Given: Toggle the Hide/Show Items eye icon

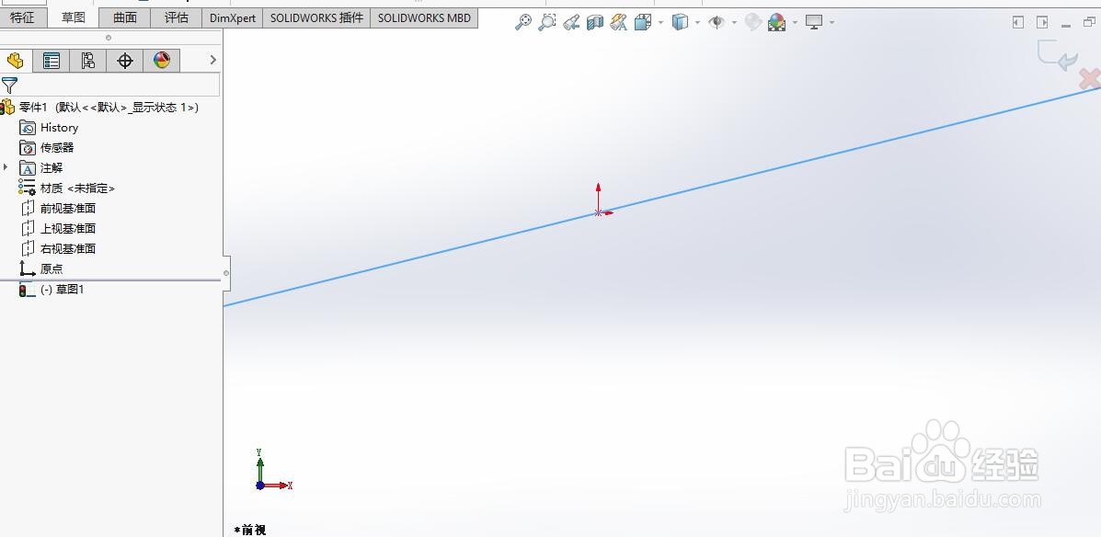Looking at the screenshot, I should tap(717, 22).
